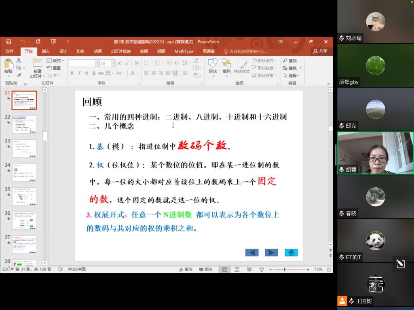
Task: Click fit slide to window icon
Action: (x=329, y=269)
